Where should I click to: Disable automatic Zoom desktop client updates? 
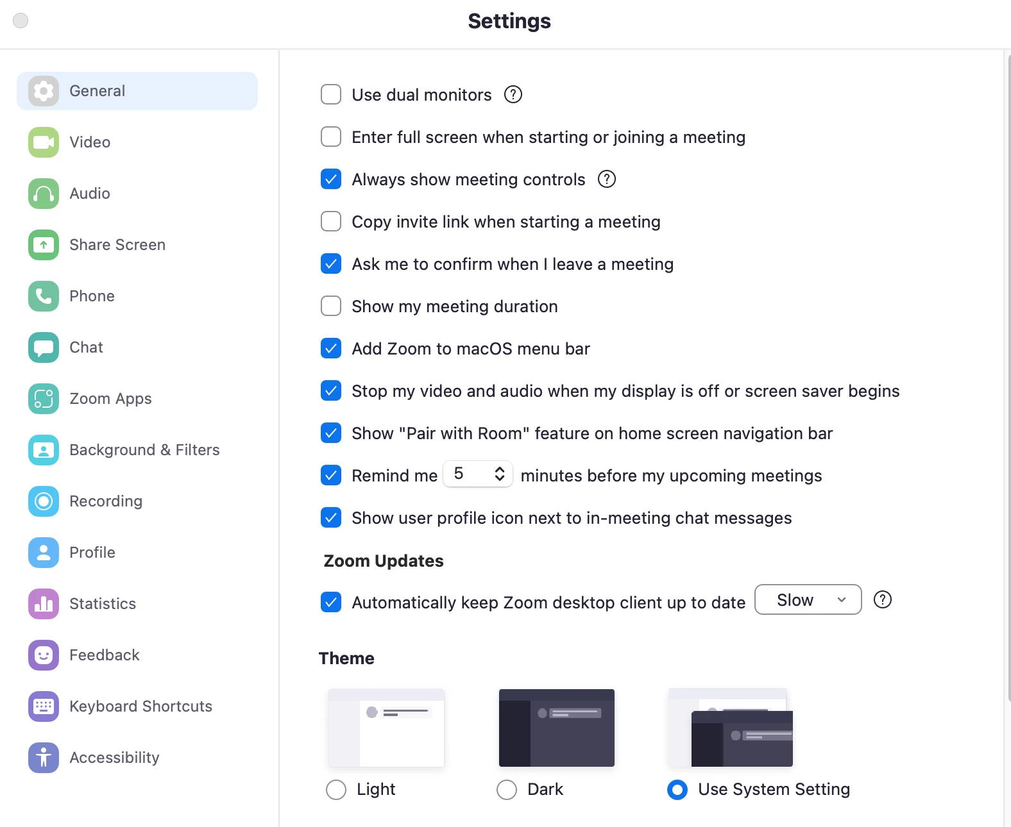click(331, 602)
